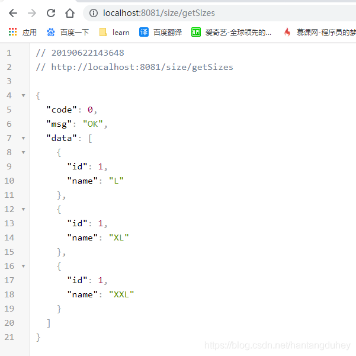Click the "id" key on line 13
This screenshot has width=356, height=356.
[77, 223]
